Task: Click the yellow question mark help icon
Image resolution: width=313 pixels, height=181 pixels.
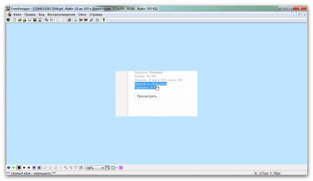Action: tap(104, 20)
